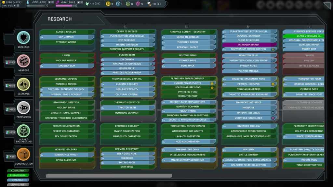Image resolution: width=333 pixels, height=187 pixels.
Task: Select Tritanium Armor technology
Action: 248,45
